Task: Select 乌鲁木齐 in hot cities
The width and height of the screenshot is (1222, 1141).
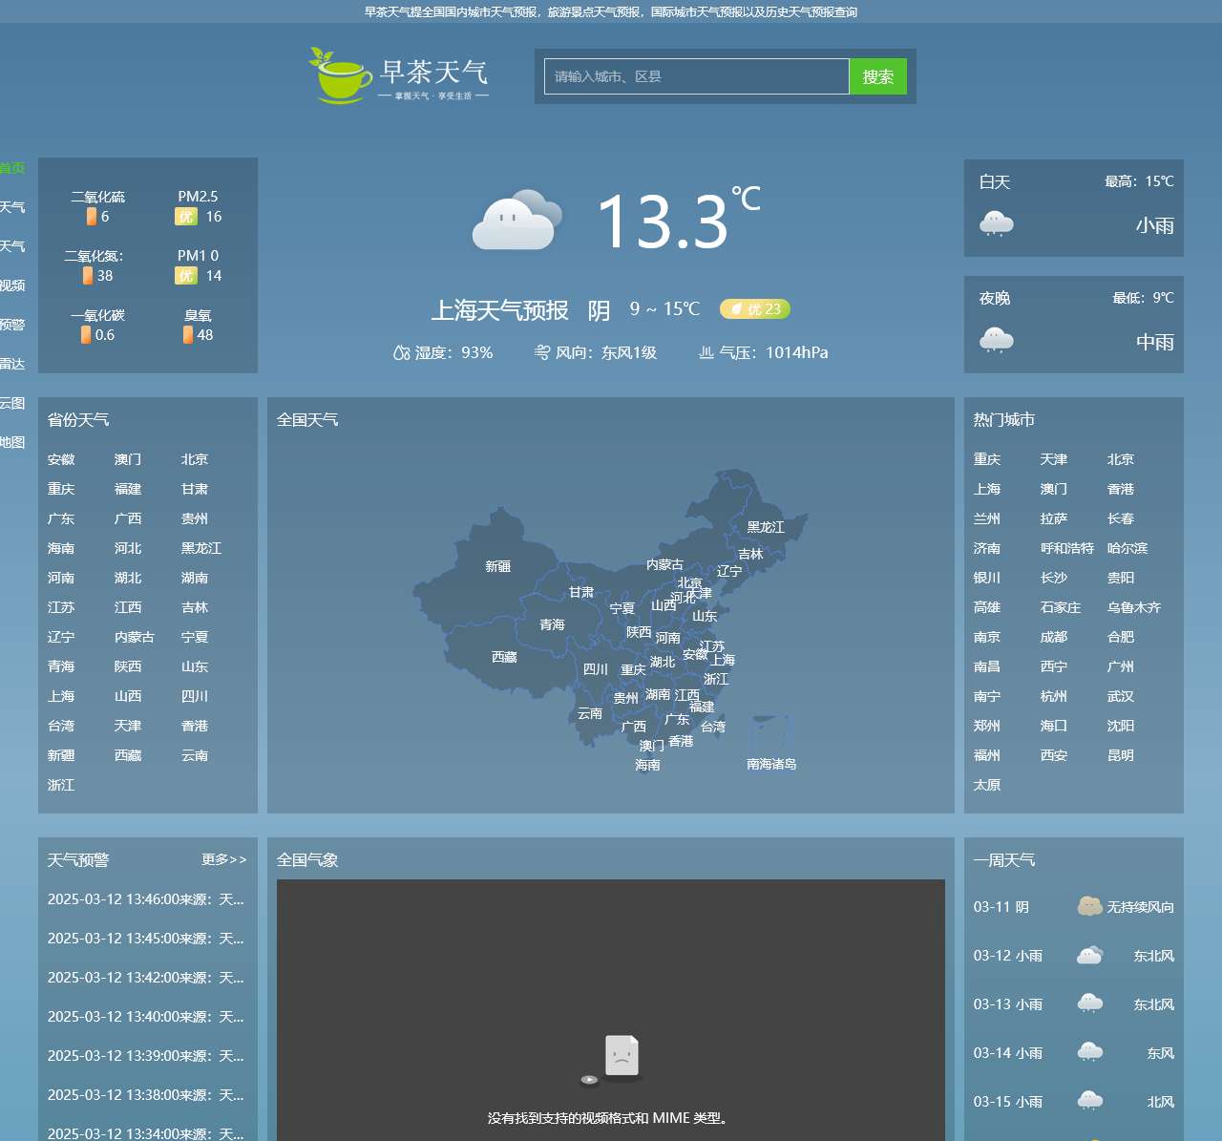Action: [1133, 607]
